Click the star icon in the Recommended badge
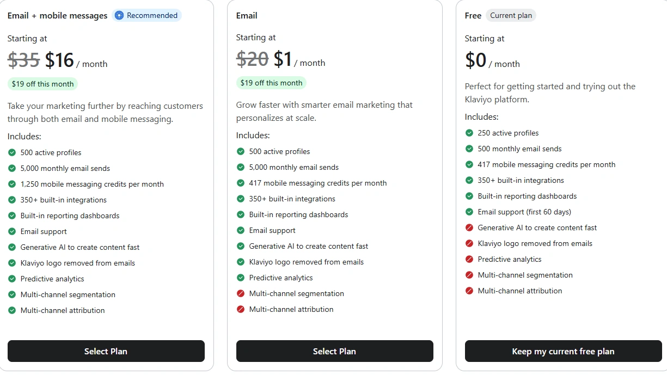 (x=119, y=15)
